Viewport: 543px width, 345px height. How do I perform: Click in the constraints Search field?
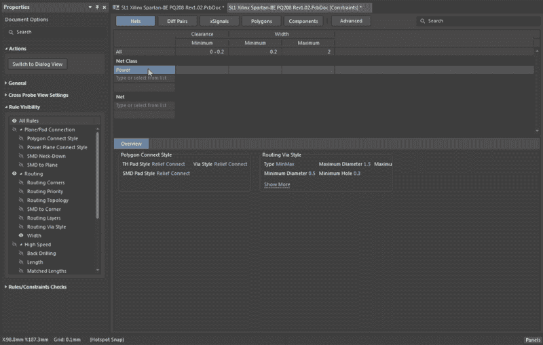478,21
